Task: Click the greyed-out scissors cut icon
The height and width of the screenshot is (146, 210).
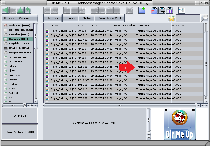Action: tap(82, 10)
